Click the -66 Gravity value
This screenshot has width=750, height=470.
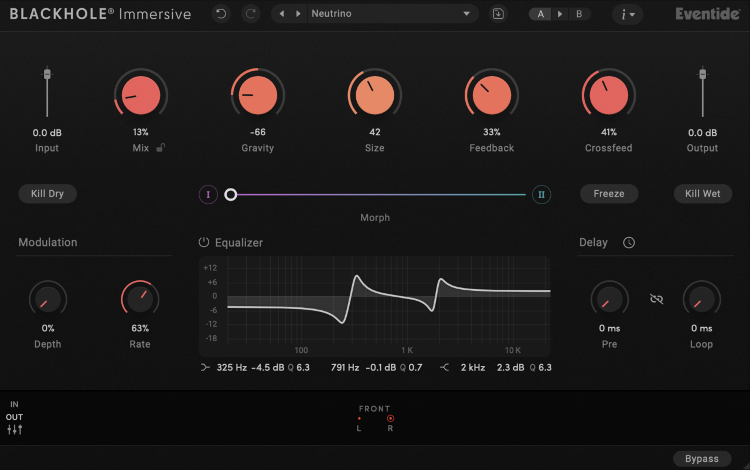pyautogui.click(x=258, y=132)
